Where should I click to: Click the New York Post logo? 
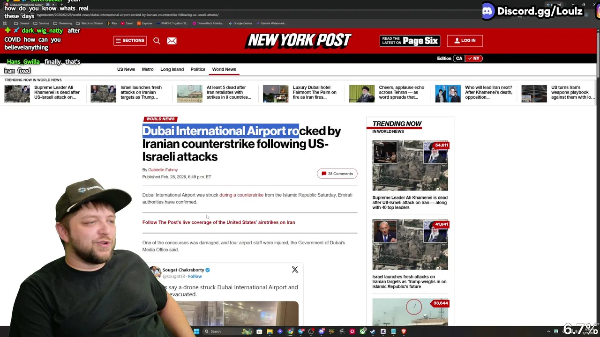coord(299,41)
